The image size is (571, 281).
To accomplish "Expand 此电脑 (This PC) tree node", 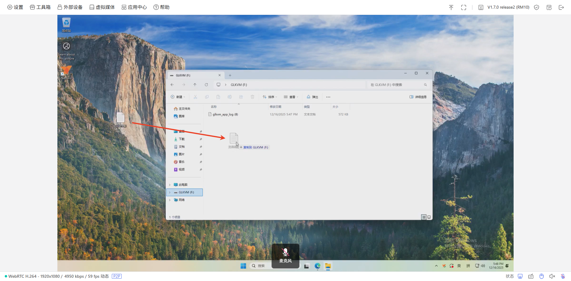I will pyautogui.click(x=170, y=185).
